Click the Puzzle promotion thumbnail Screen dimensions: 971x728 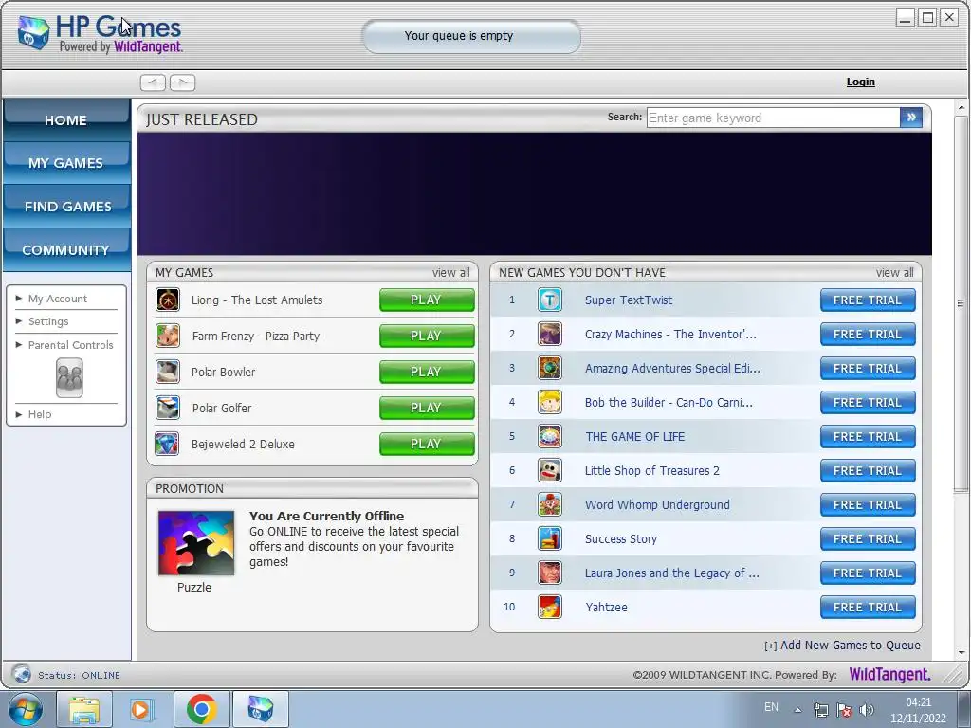(196, 543)
